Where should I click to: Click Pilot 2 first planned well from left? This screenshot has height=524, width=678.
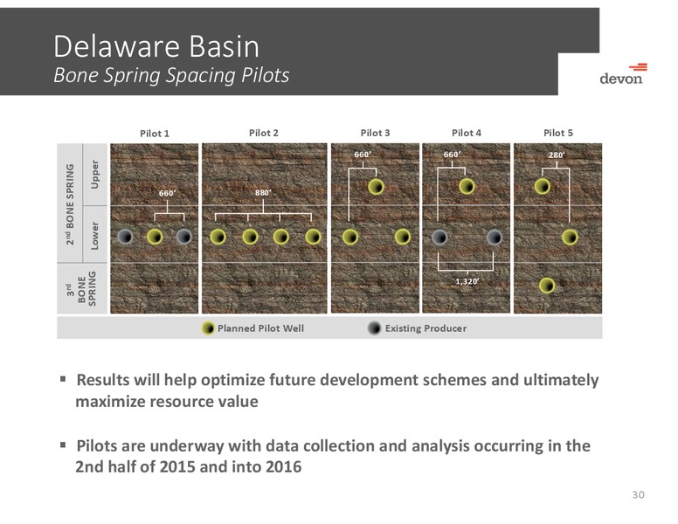click(218, 237)
